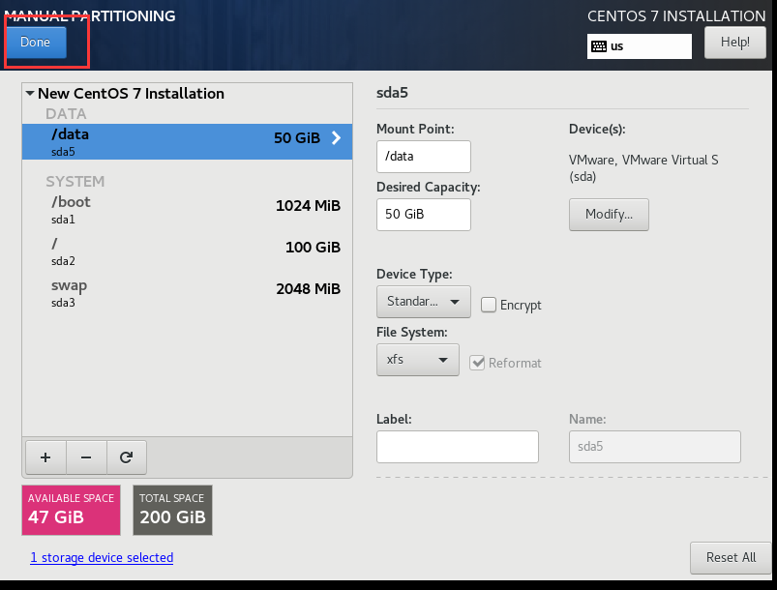
Task: Click the SYSTEM section heading
Action: [x=75, y=182]
